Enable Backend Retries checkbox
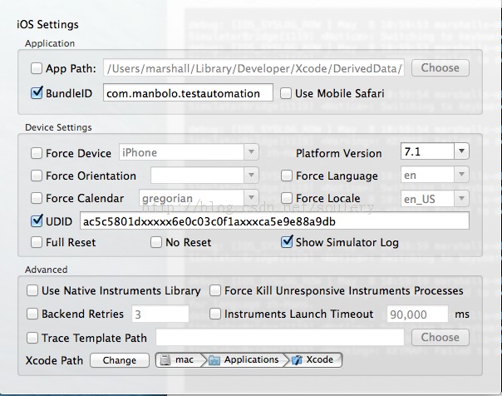The height and width of the screenshot is (396, 502). tap(32, 314)
